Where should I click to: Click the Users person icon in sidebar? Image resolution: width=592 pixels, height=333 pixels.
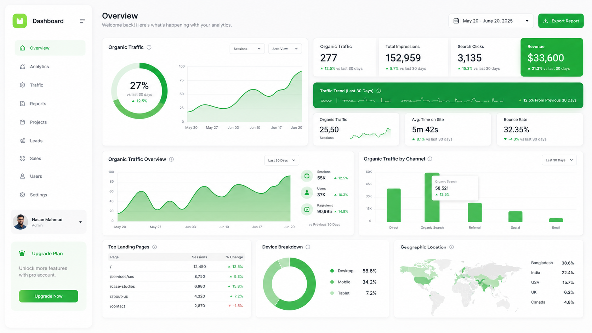click(x=22, y=176)
